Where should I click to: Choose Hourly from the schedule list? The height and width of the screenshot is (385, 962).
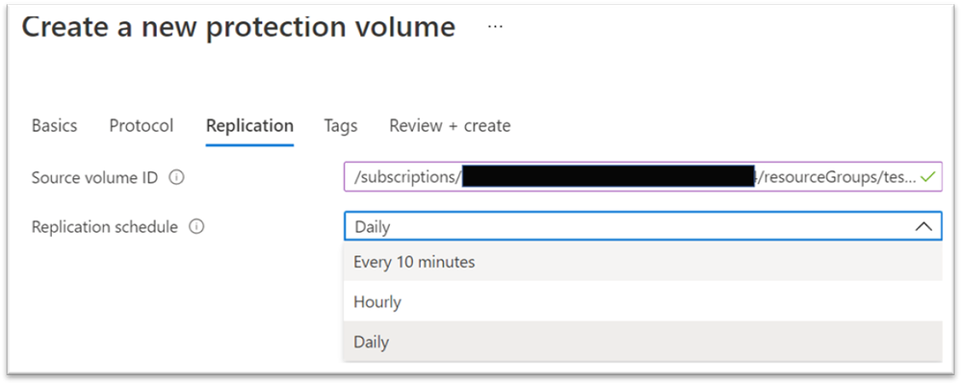pyautogui.click(x=377, y=302)
